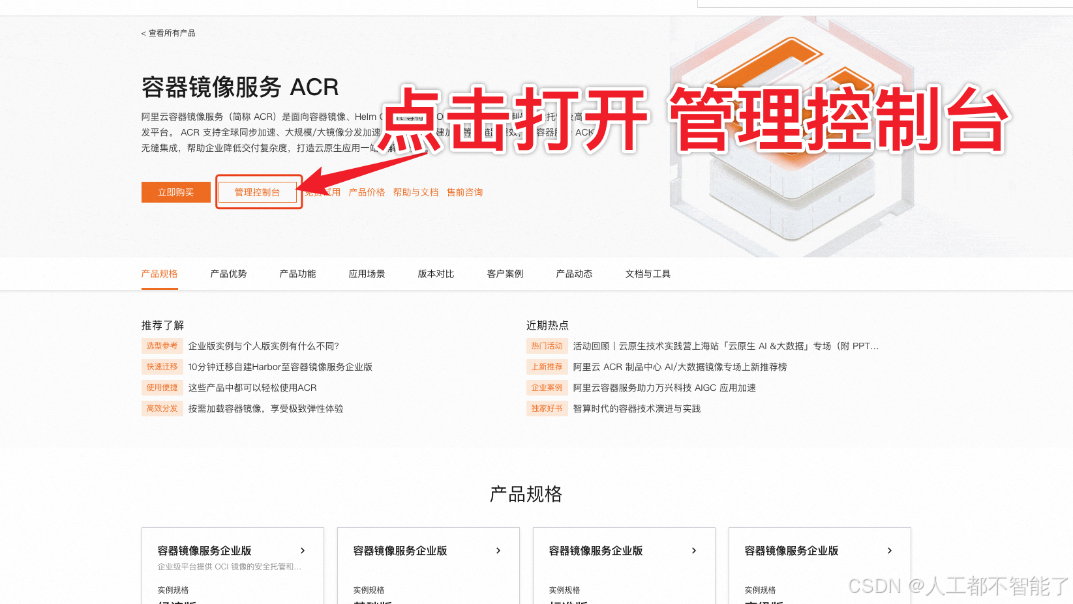
Task: View 产品价格 pricing information
Action: pos(367,192)
